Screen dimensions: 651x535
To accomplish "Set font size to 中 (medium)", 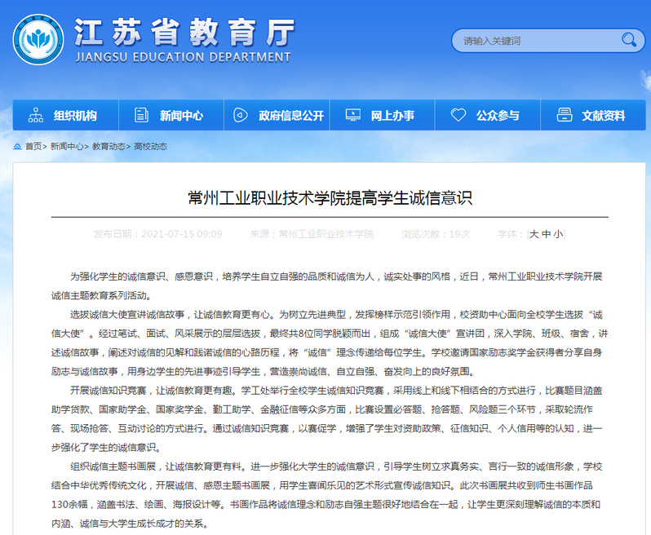I will coord(546,234).
